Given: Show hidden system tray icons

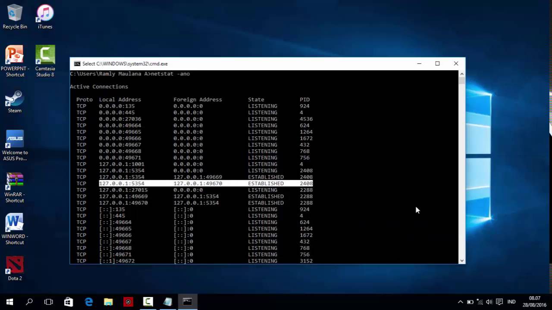Looking at the screenshot, I should [x=460, y=302].
